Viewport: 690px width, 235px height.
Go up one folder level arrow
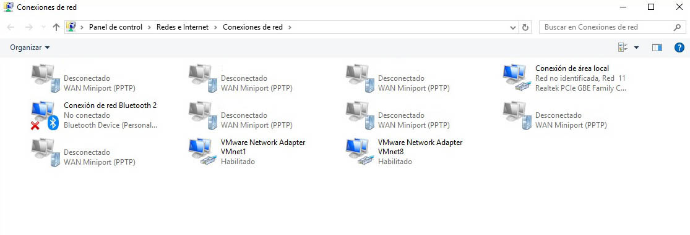tap(56, 27)
